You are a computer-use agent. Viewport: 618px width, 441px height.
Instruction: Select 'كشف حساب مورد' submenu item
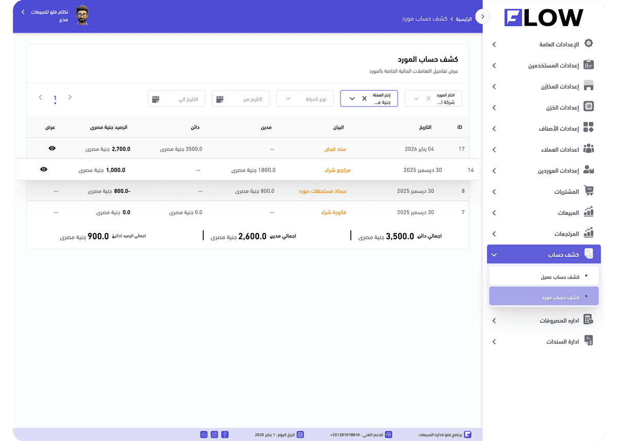[543, 297]
